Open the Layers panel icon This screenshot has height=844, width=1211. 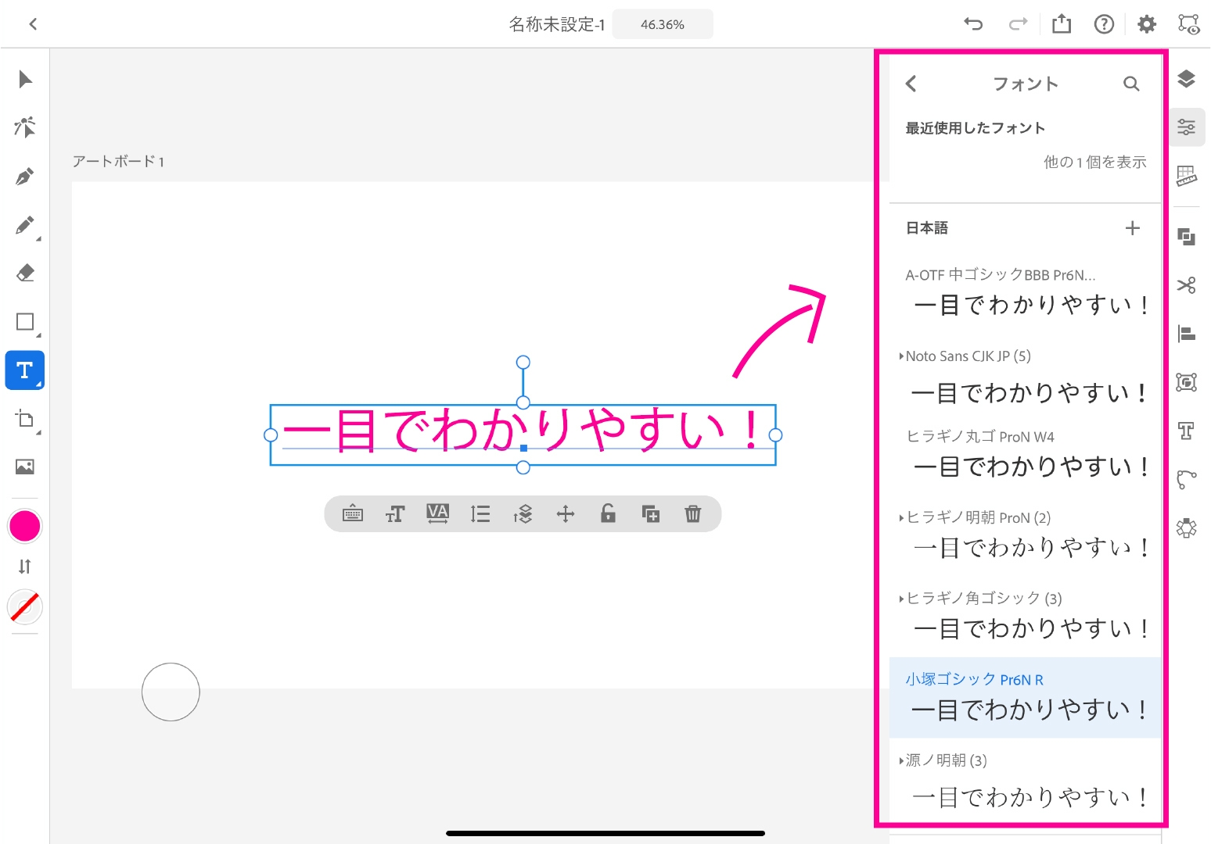click(x=1186, y=79)
